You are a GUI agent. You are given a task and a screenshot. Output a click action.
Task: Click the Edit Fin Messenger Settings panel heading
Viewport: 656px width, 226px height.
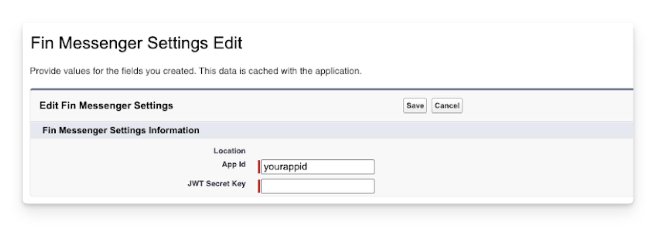(x=106, y=106)
